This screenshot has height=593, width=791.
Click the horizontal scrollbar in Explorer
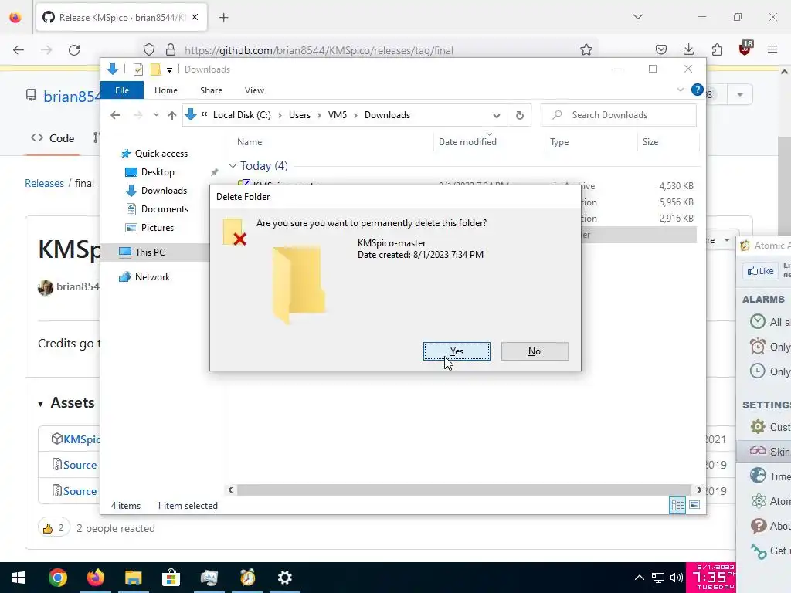(x=463, y=490)
